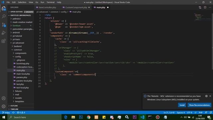This screenshot has height=120, width=213.
Task: Change encoding via UTF-8 indicator
Action: [189, 113]
